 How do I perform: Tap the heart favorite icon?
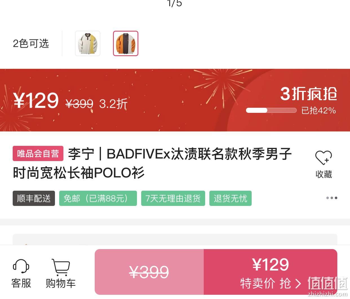pos(323,158)
